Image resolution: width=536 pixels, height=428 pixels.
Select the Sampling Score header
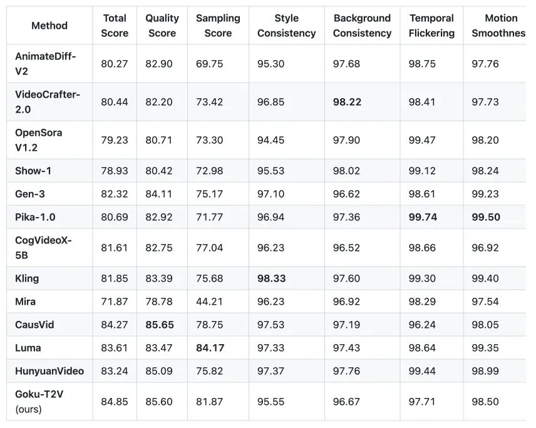[218, 26]
